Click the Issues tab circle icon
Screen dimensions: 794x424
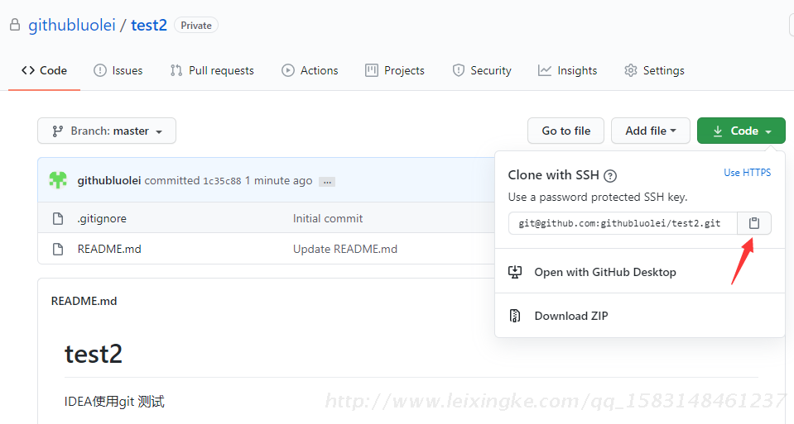tap(99, 70)
